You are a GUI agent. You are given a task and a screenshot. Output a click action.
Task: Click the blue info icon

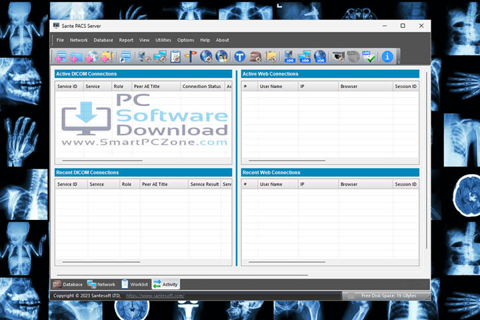(387, 57)
